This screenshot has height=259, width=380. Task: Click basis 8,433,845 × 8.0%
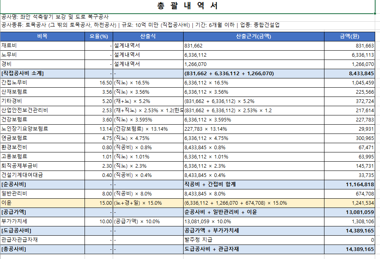click(x=254, y=193)
